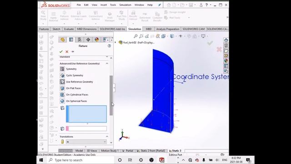The height and width of the screenshot is (164, 291).
Task: Open the Translations unit dropdown
Action: click(x=86, y=142)
